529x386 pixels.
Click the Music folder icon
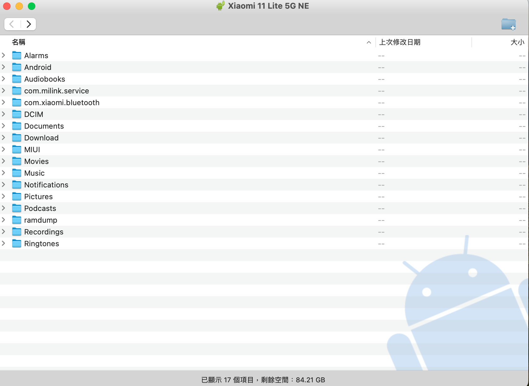coord(17,173)
